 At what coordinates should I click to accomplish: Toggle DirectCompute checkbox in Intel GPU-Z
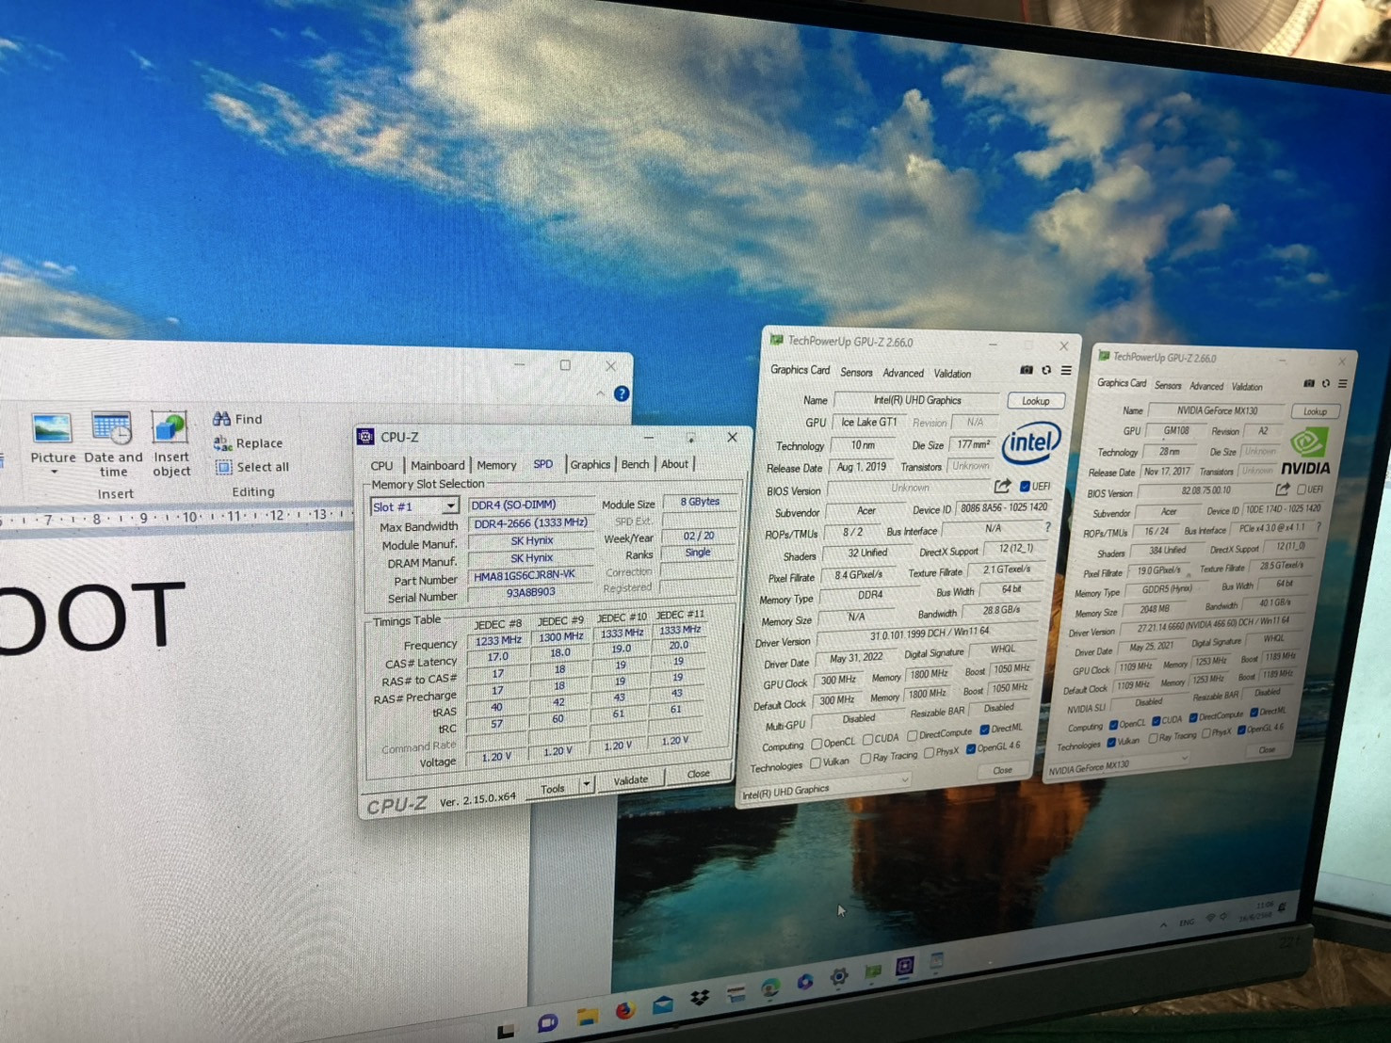point(912,735)
